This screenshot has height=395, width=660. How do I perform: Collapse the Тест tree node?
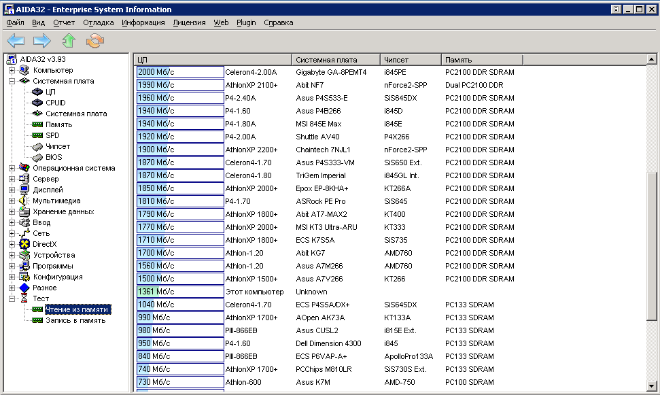coord(12,298)
